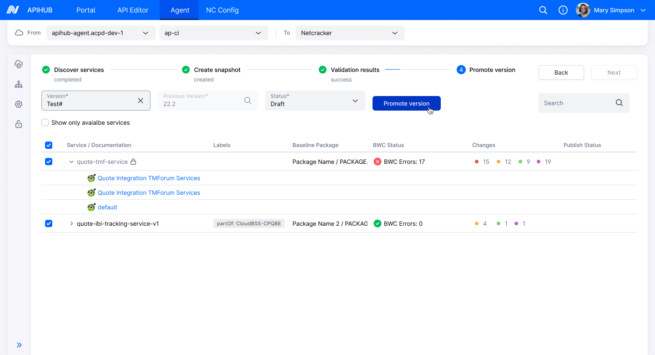Expand the sidebar with double chevron

pos(19,345)
